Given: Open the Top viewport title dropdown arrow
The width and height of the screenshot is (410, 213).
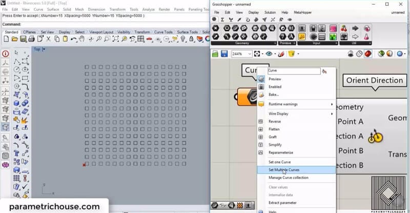Looking at the screenshot, I should [44, 50].
